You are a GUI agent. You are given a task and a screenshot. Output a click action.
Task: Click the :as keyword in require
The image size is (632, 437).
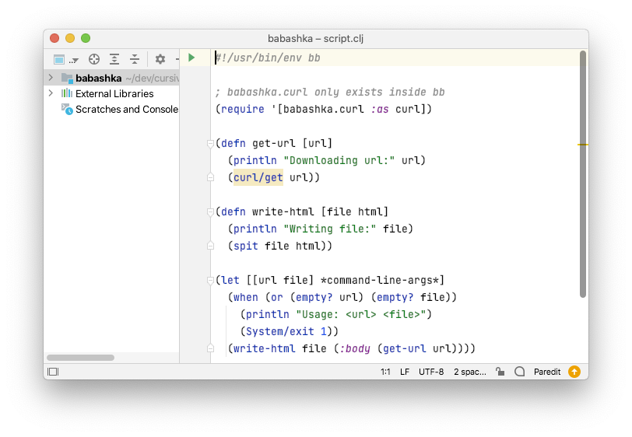379,109
